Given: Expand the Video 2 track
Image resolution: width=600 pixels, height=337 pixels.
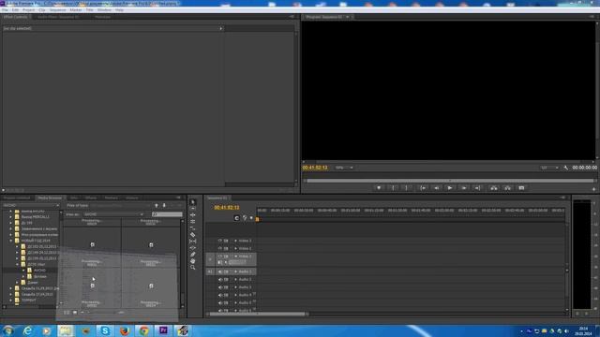Looking at the screenshot, I should (x=235, y=248).
